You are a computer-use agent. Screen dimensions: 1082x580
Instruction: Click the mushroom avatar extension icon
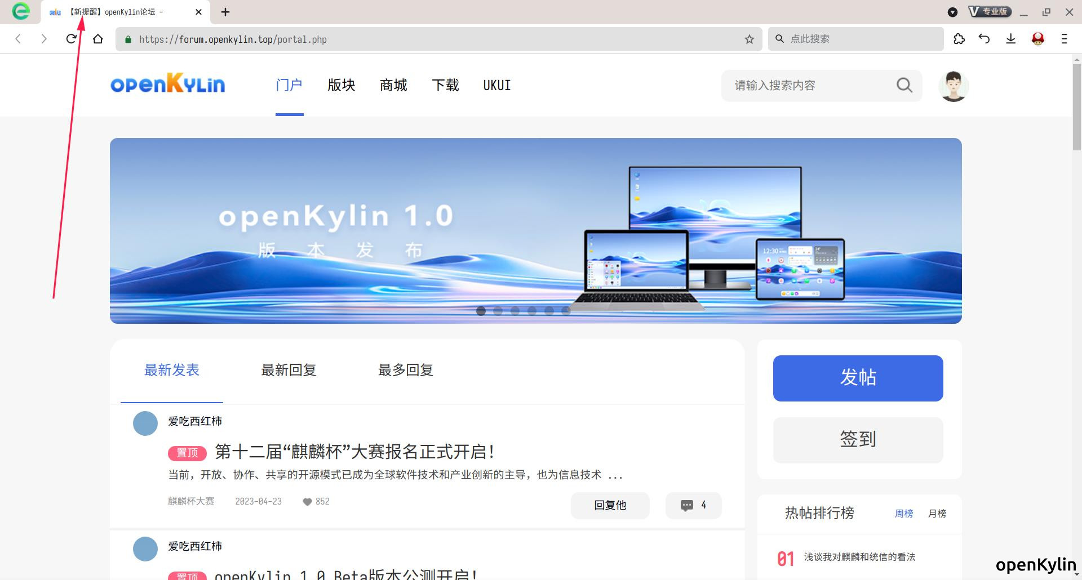click(x=1038, y=39)
